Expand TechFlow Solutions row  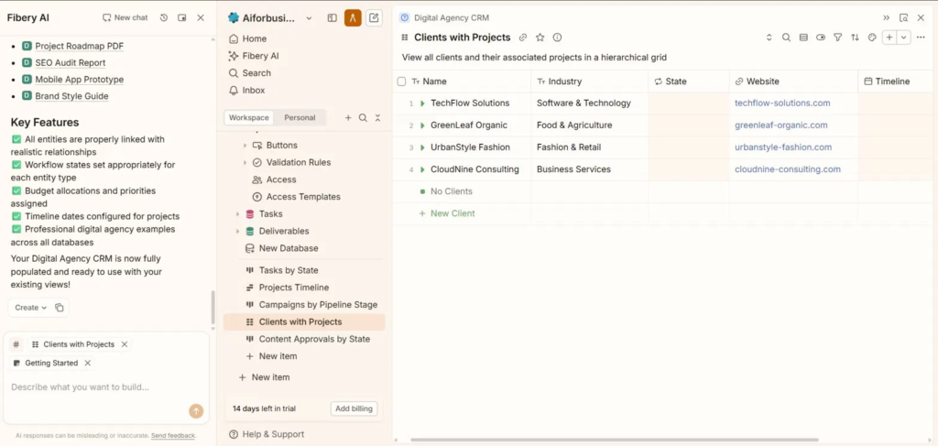(x=422, y=103)
